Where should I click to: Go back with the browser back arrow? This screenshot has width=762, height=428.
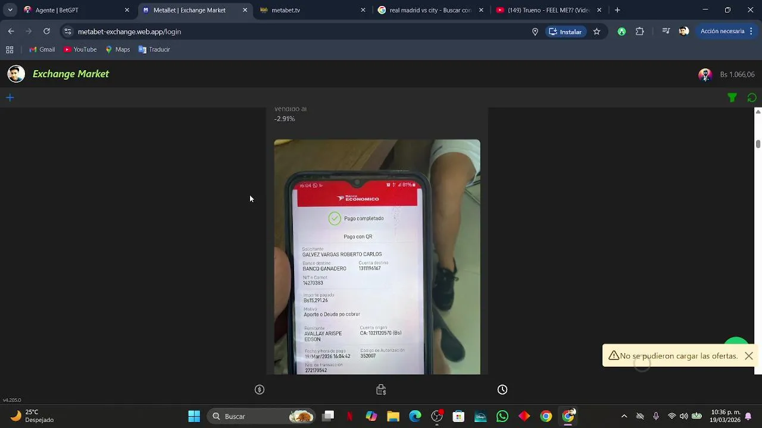pyautogui.click(x=11, y=32)
